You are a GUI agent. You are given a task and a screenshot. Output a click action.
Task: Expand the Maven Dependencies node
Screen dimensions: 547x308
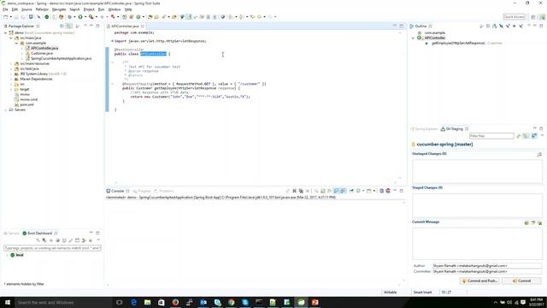pos(11,80)
